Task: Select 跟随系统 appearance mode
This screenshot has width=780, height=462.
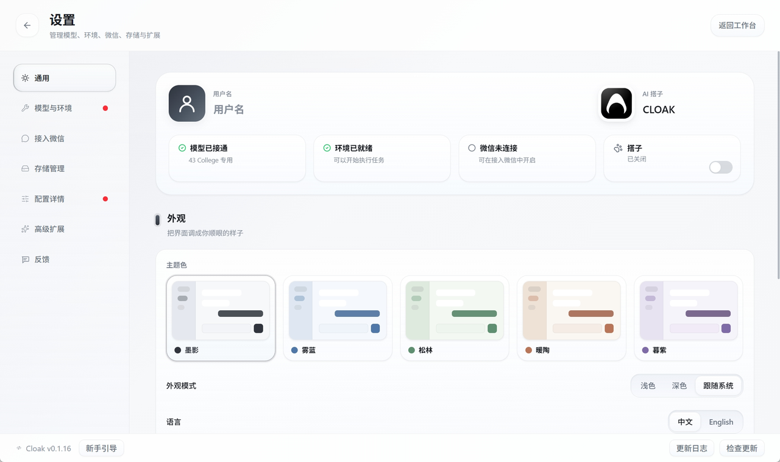Action: [718, 386]
